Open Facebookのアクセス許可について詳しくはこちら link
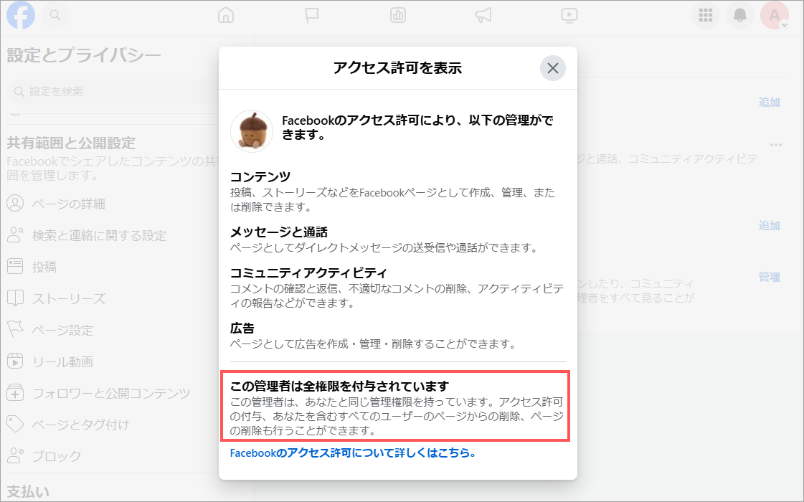 point(353,453)
